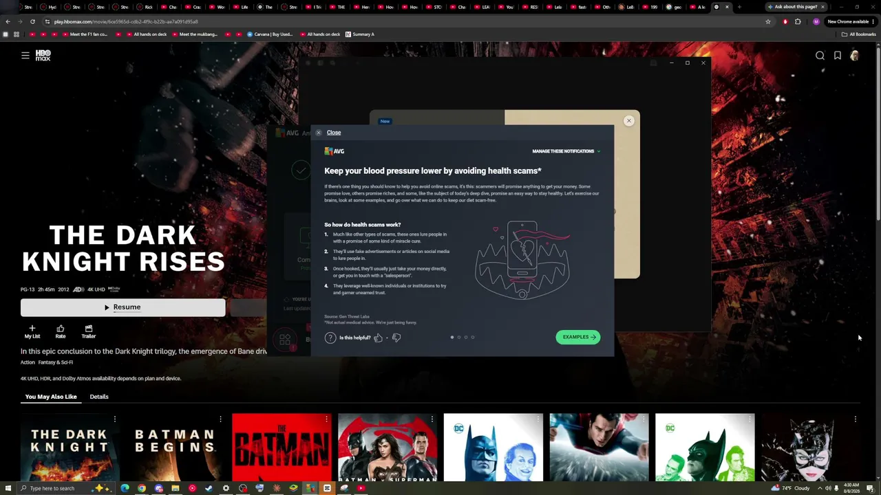Go to the third slide dot in AVG popup

click(x=466, y=337)
